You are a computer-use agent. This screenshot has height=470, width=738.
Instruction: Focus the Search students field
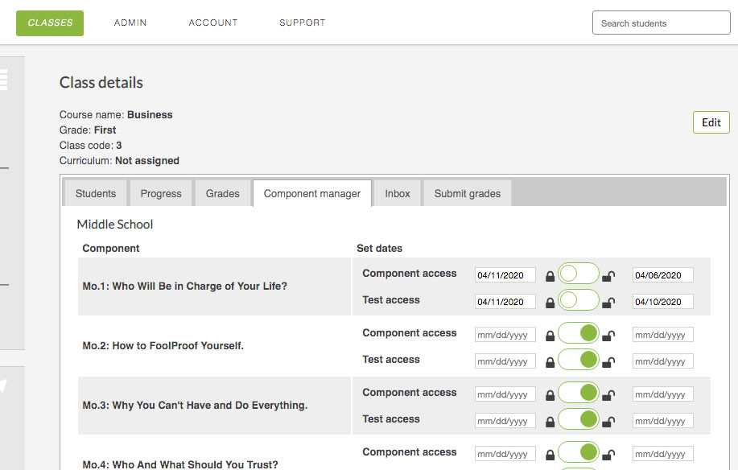point(662,23)
